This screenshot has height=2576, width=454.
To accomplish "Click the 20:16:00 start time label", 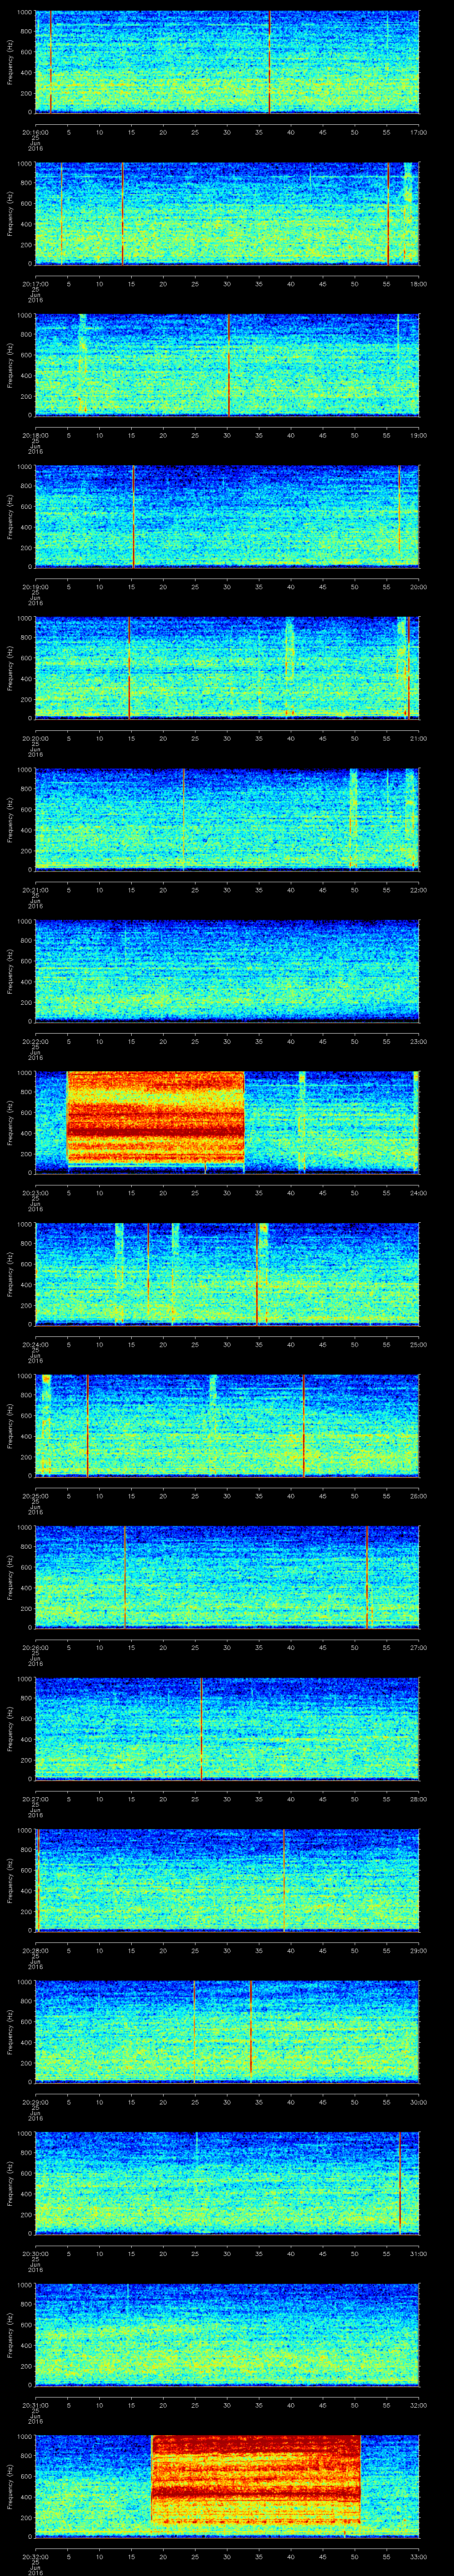I will click(x=35, y=131).
